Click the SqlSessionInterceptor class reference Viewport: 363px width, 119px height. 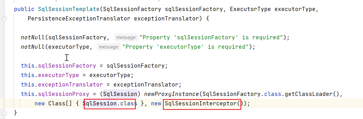pyautogui.click(x=201, y=104)
